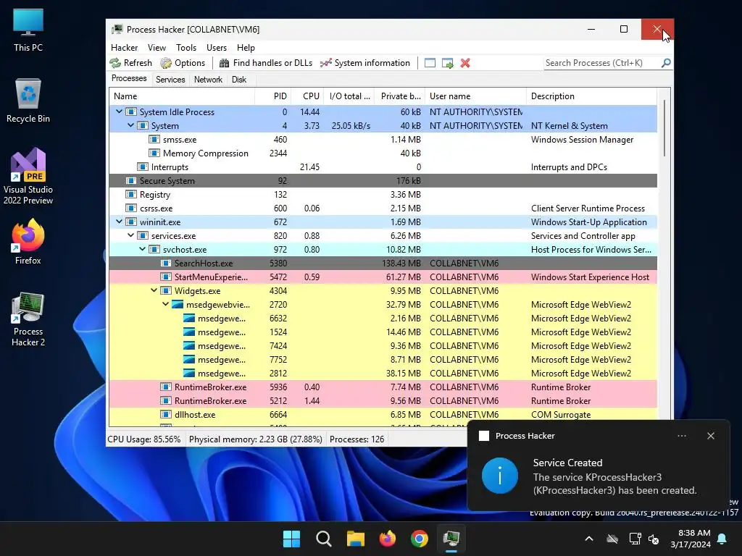Select the Interrupts row
The width and height of the screenshot is (742, 556).
(x=383, y=167)
